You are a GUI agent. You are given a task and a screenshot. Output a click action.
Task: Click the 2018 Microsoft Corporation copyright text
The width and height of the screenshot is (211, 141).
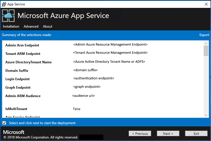coord(41,137)
